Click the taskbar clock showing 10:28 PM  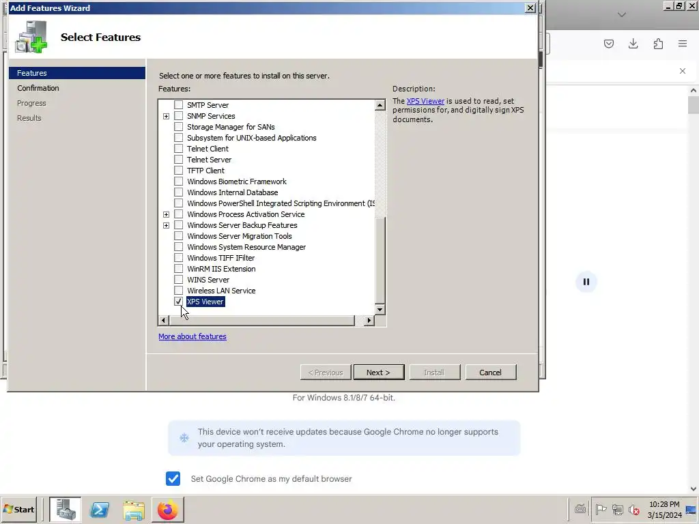[x=664, y=509]
